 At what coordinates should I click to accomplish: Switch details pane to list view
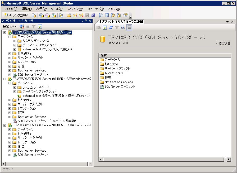(123, 27)
